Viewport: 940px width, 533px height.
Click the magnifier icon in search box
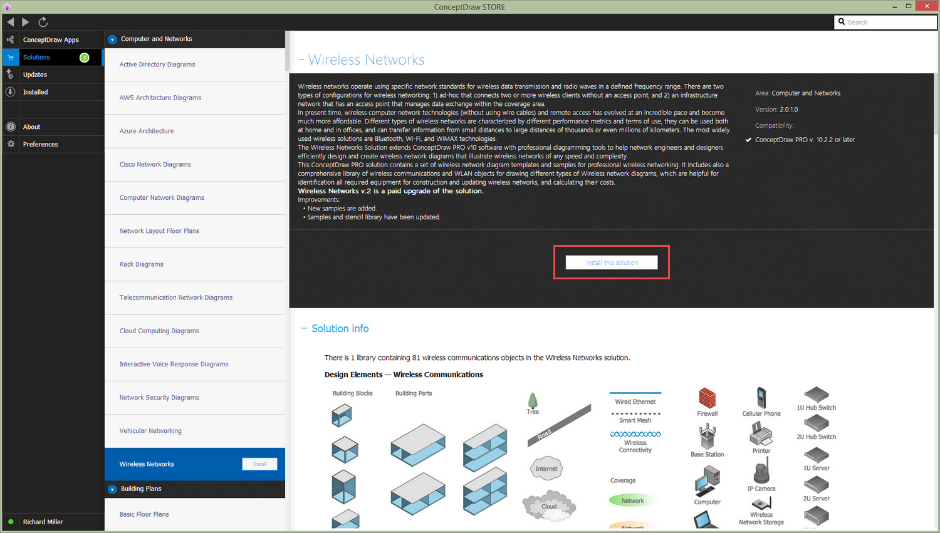[x=842, y=22]
